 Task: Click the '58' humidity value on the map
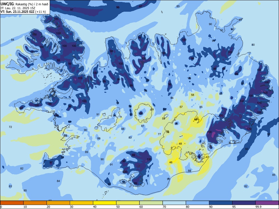(x=193, y=95)
